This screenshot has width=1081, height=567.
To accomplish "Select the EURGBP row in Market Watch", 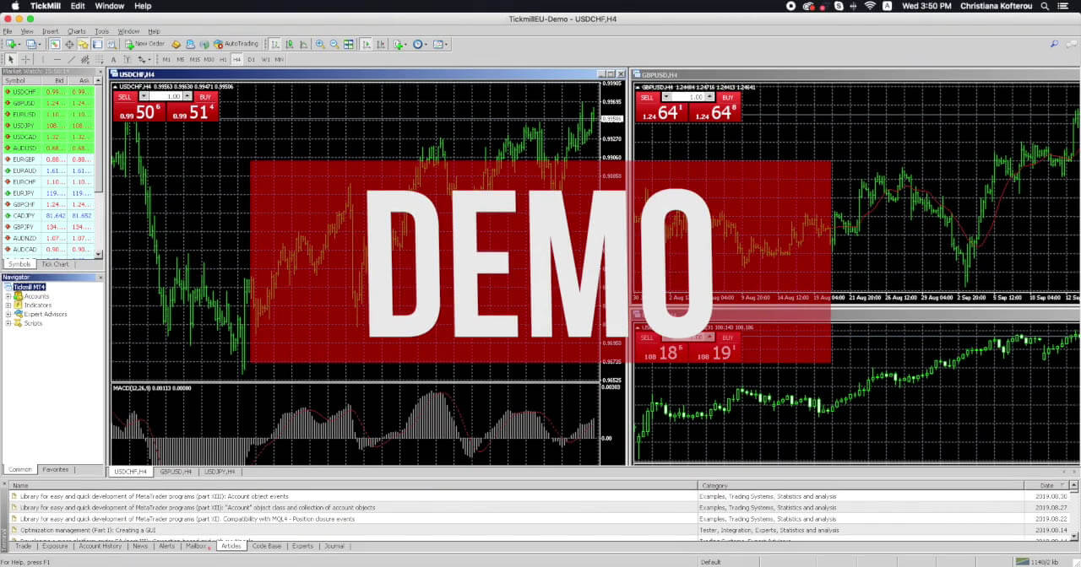I will pyautogui.click(x=25, y=159).
